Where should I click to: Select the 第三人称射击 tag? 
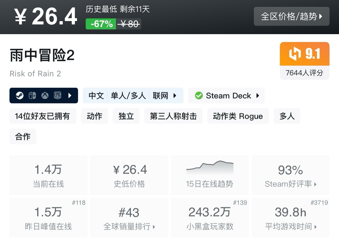coord(173,116)
